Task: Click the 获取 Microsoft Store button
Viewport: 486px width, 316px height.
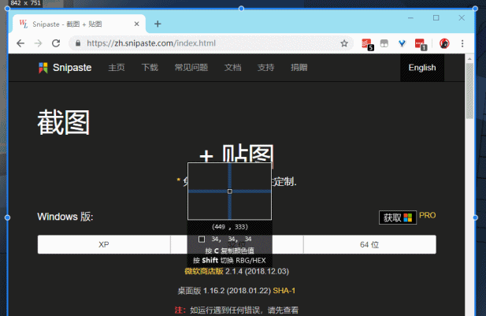Action: (398, 217)
